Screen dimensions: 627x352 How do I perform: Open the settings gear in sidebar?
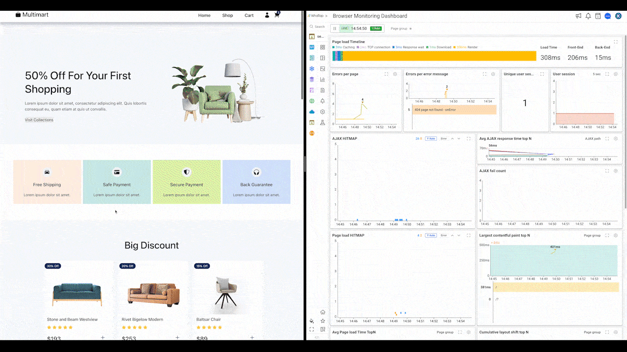[x=322, y=112]
